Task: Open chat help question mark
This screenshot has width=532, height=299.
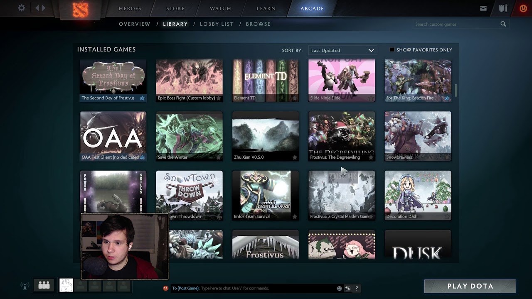Action: click(x=357, y=288)
